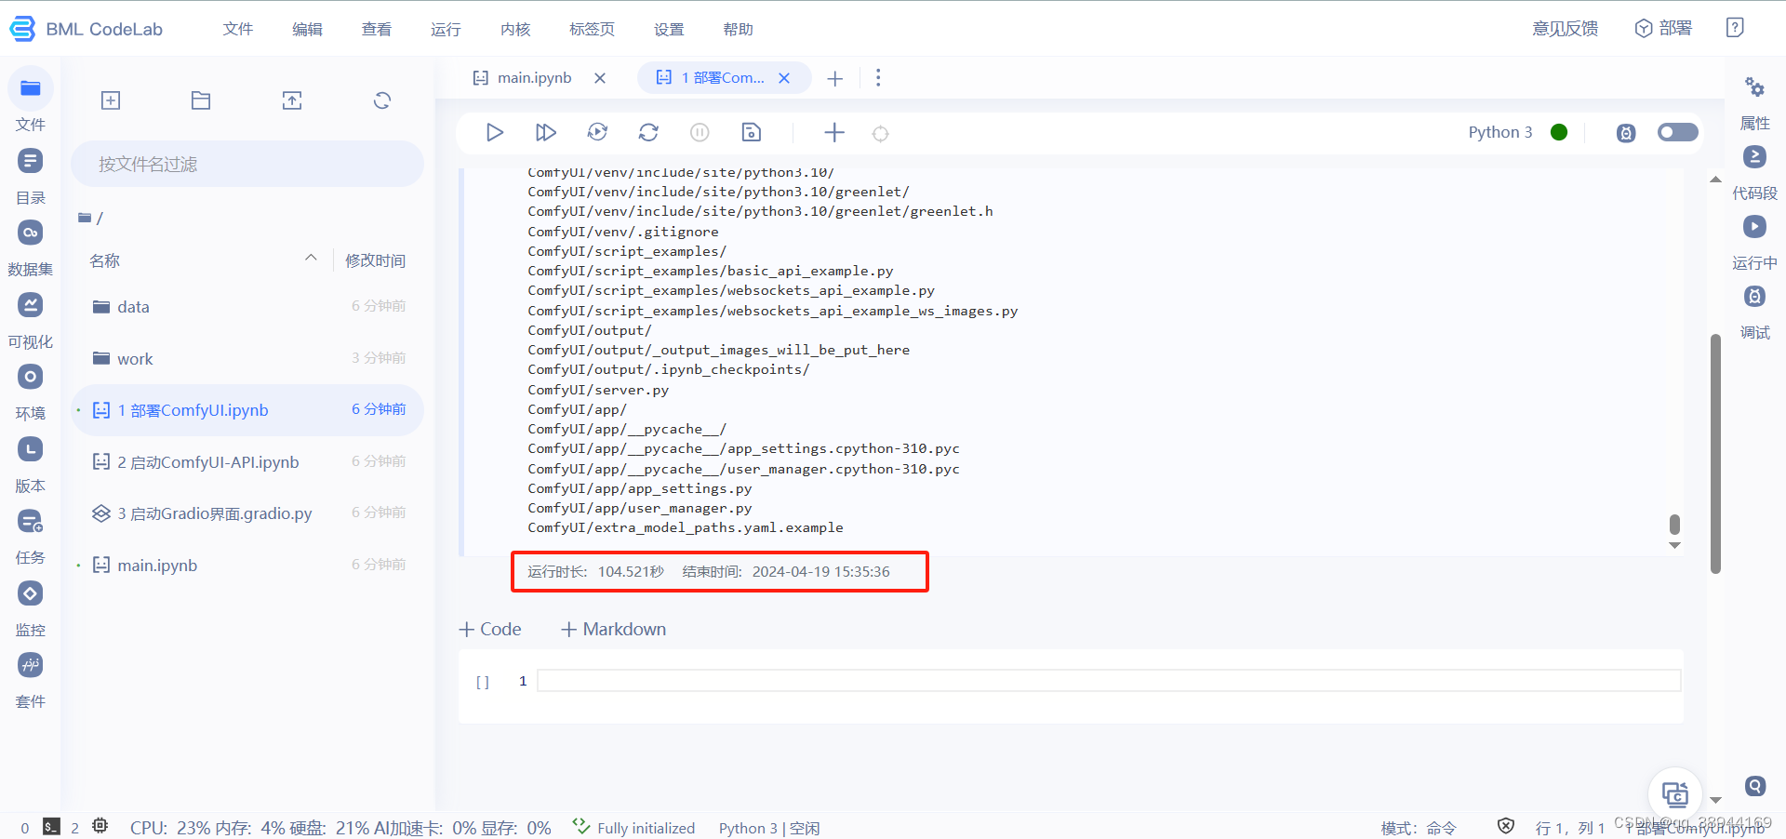The width and height of the screenshot is (1786, 839).
Task: Click Python 3 kernel selector
Action: [1500, 132]
